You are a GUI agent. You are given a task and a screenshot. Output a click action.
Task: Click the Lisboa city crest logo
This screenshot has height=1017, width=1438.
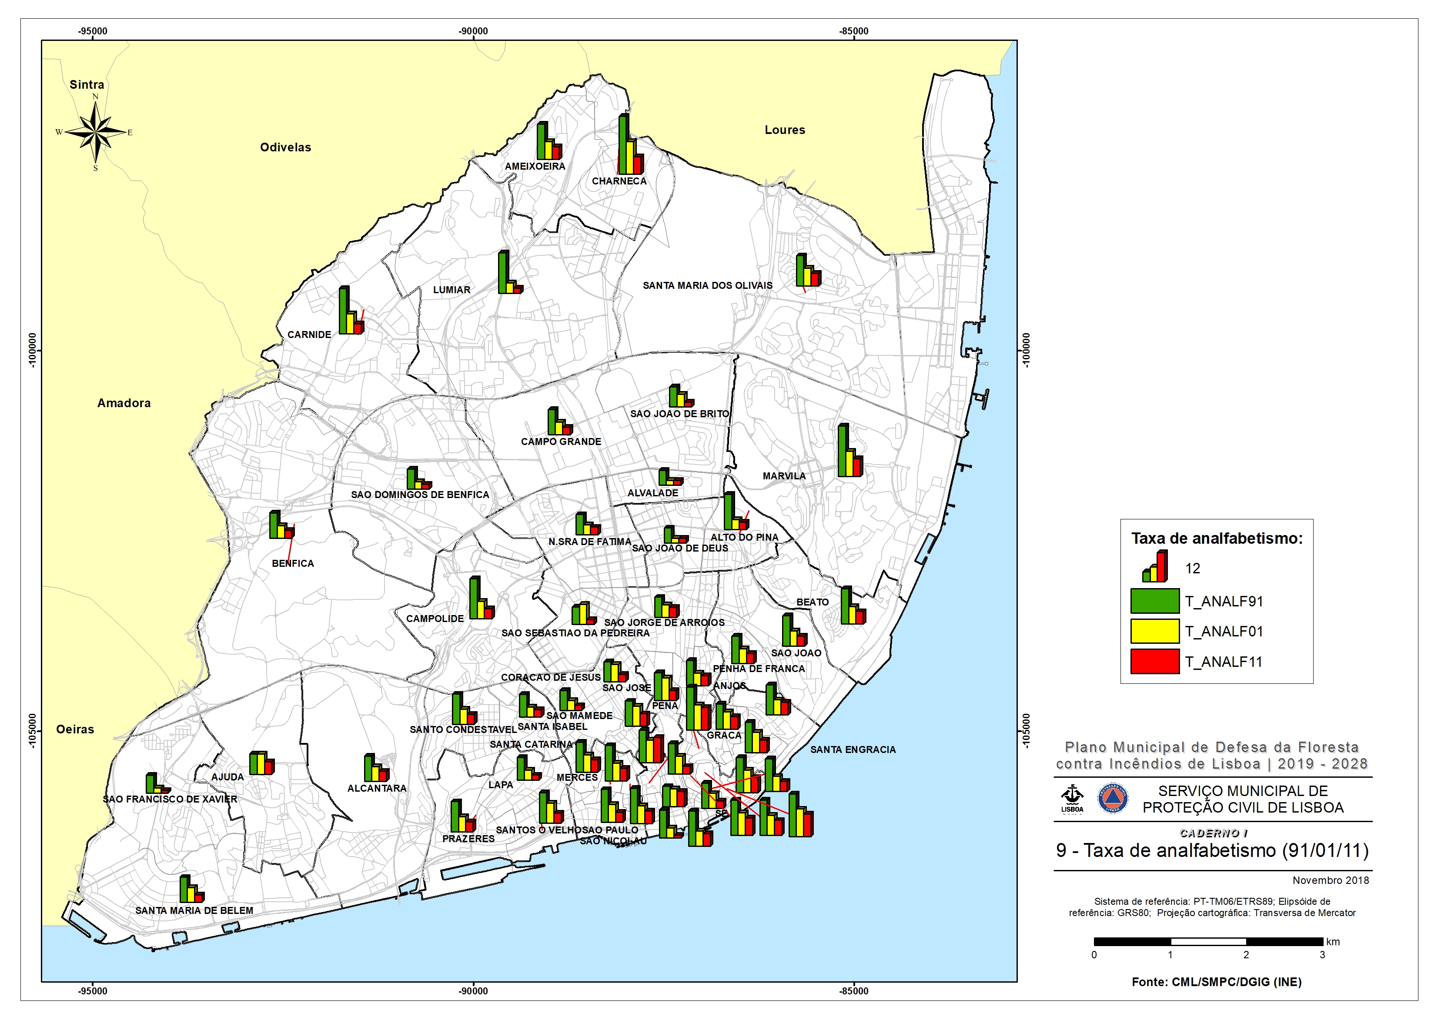tap(1072, 799)
